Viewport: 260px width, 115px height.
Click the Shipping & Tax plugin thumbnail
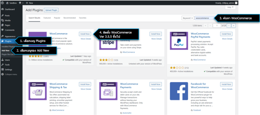click(x=38, y=91)
